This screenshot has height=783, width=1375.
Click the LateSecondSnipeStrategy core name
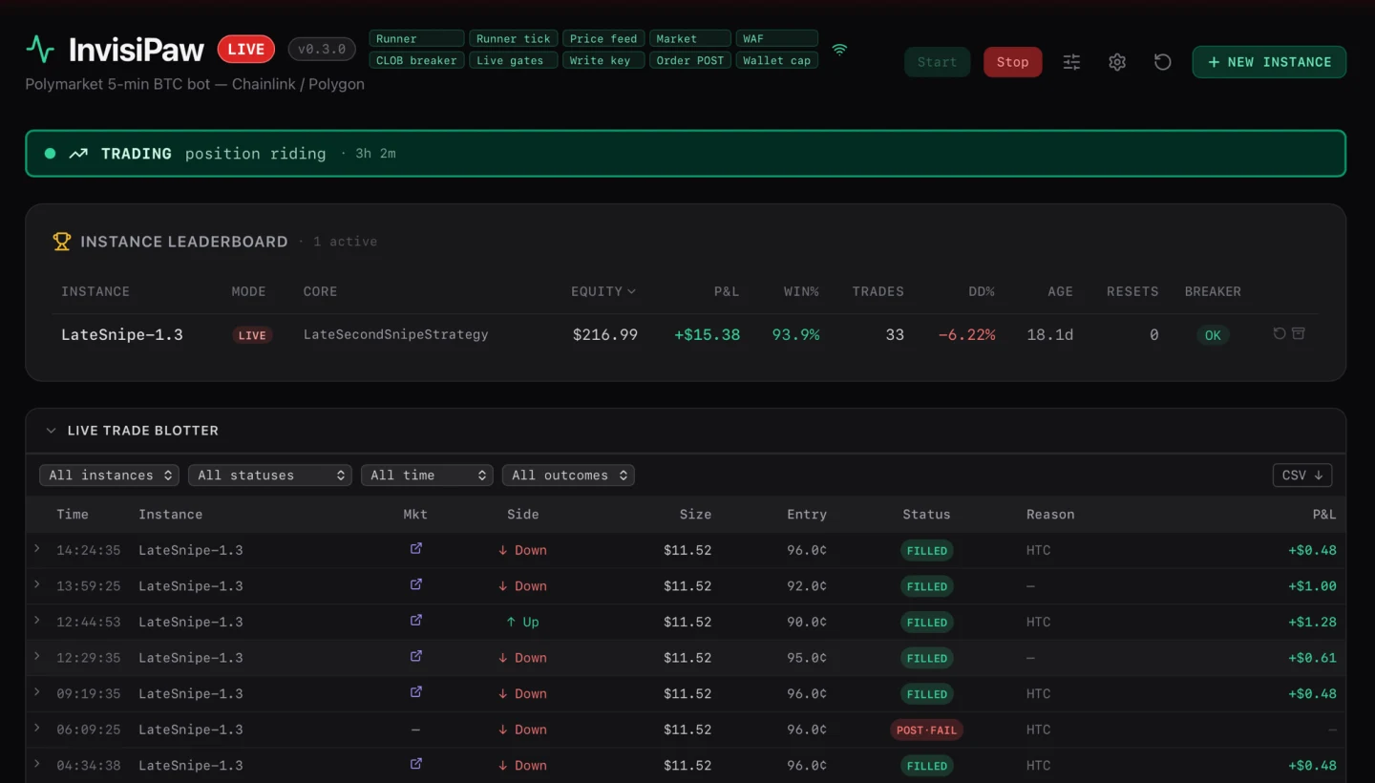pyautogui.click(x=395, y=334)
